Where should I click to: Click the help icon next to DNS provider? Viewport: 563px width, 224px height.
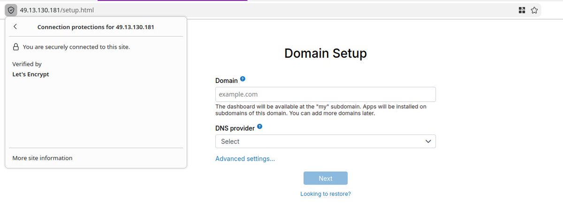259,127
